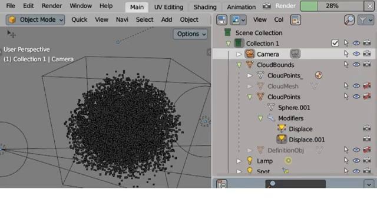
Task: Click the Modifiers wrench icon
Action: [x=271, y=118]
